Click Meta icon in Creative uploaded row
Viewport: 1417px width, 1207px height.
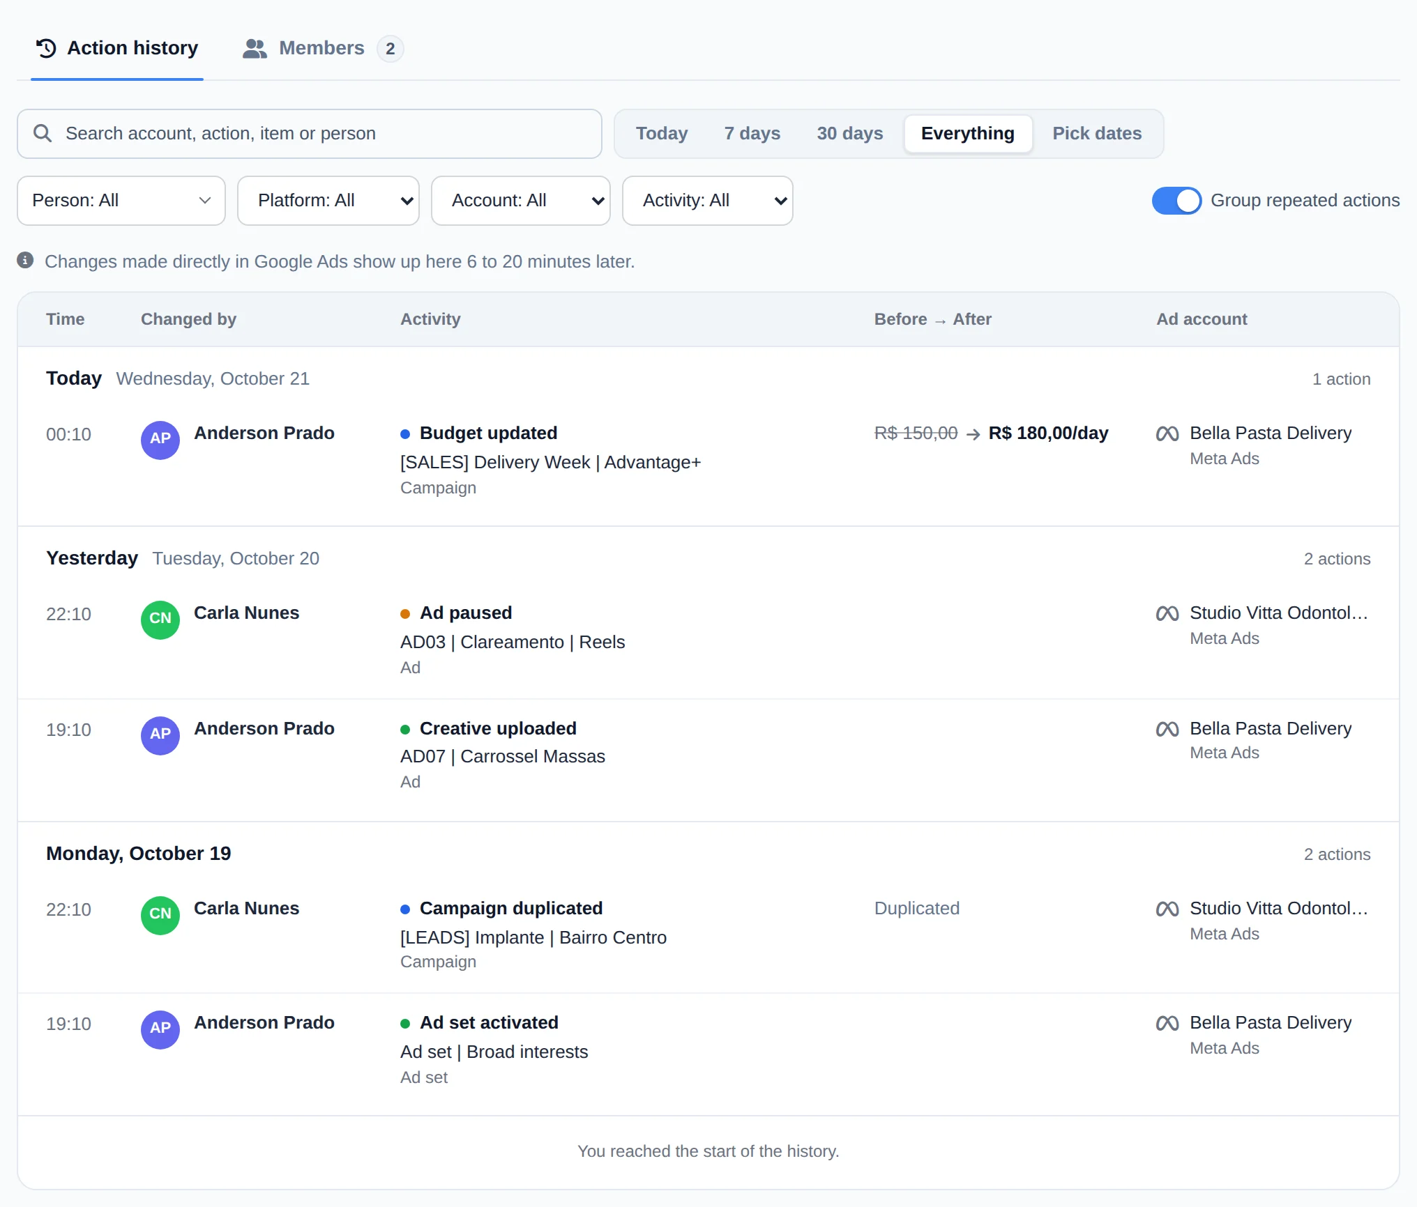[1167, 729]
